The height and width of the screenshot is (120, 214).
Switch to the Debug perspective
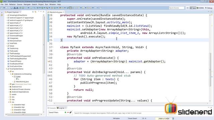pos(209,8)
